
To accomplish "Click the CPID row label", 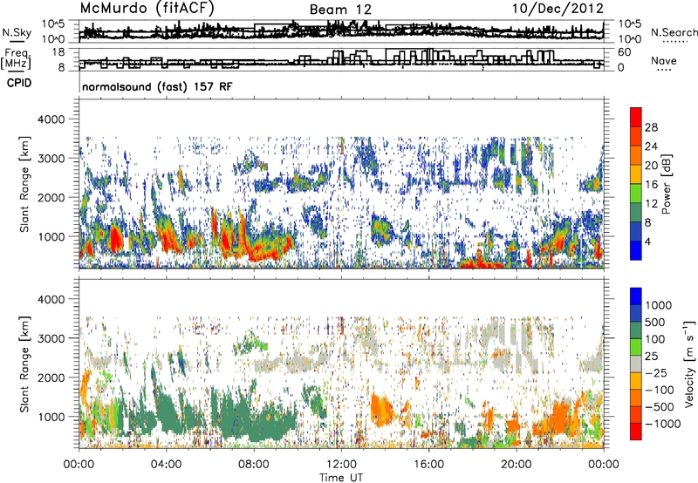I will tap(19, 83).
